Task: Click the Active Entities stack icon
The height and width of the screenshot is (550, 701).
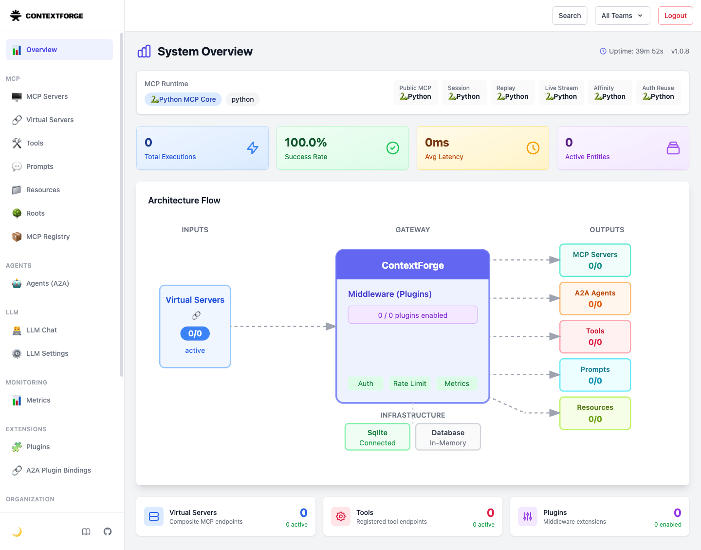Action: (x=673, y=148)
